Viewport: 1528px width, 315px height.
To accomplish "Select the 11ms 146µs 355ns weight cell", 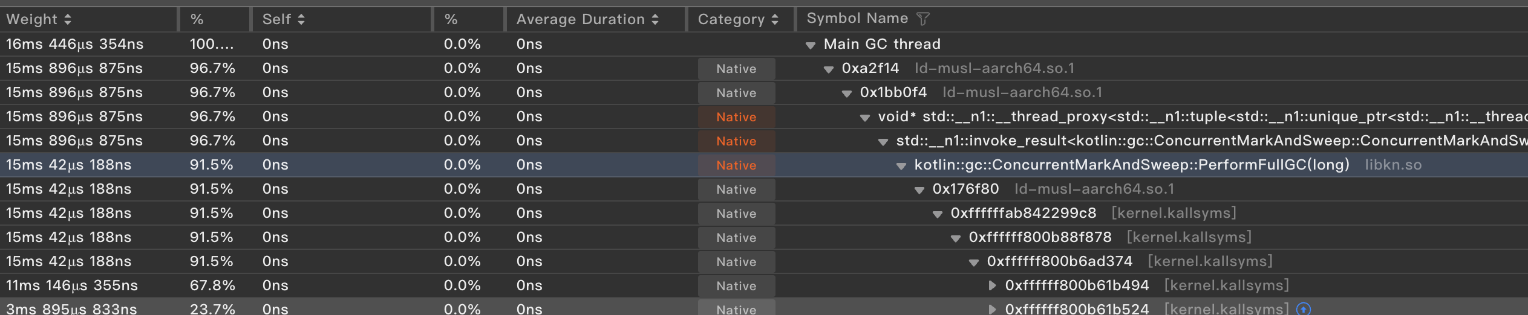I will (x=72, y=285).
